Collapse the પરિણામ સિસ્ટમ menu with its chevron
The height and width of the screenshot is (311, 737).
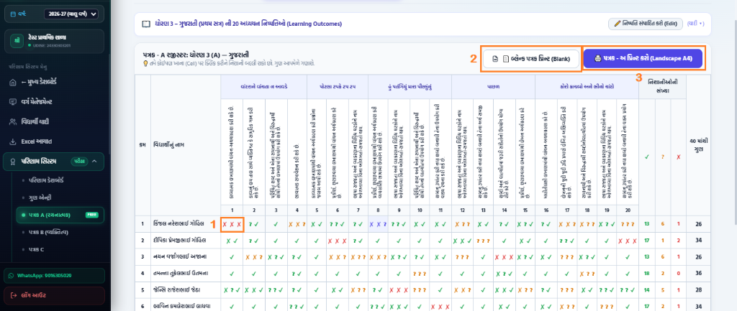click(94, 162)
